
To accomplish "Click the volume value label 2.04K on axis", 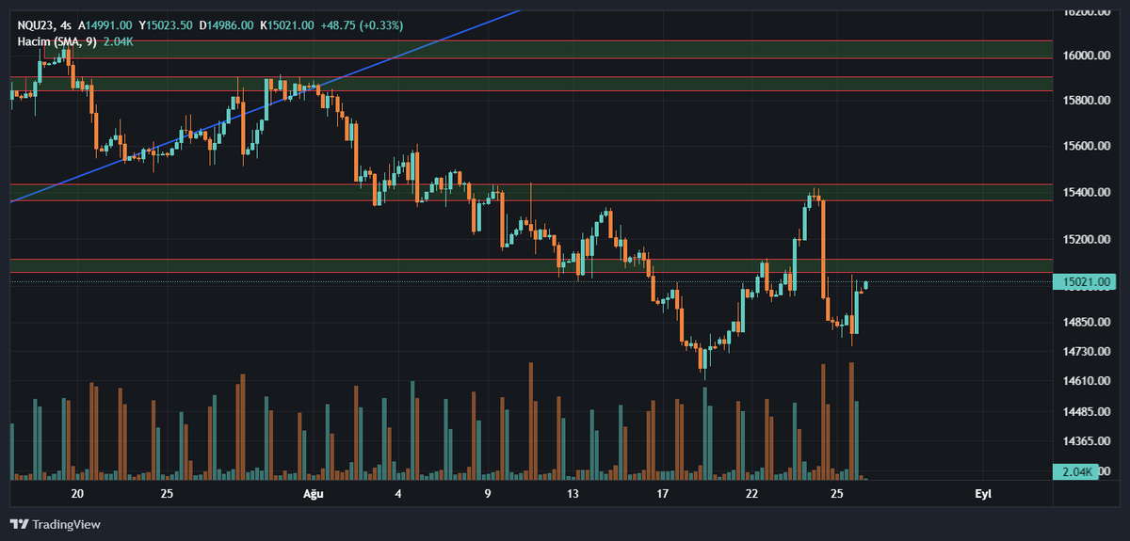I will (1075, 471).
